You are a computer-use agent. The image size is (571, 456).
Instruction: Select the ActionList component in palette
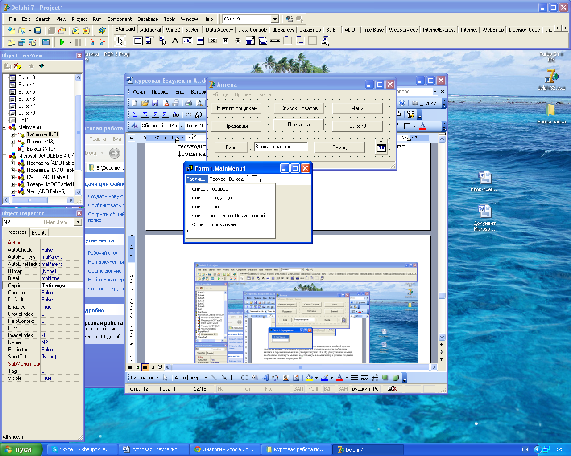pos(326,41)
